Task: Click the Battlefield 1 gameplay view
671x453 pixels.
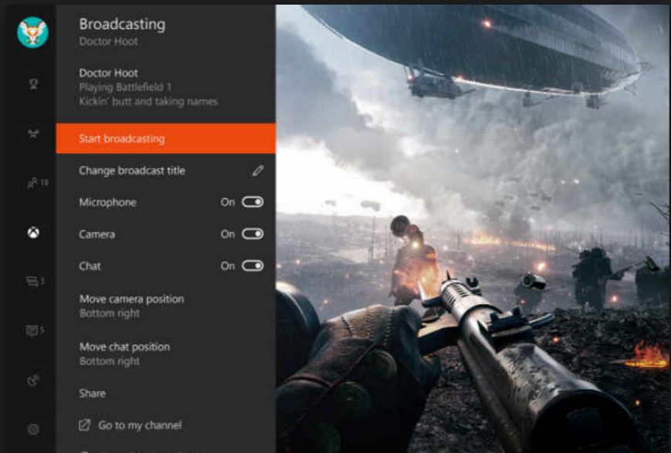Action: tap(473, 232)
